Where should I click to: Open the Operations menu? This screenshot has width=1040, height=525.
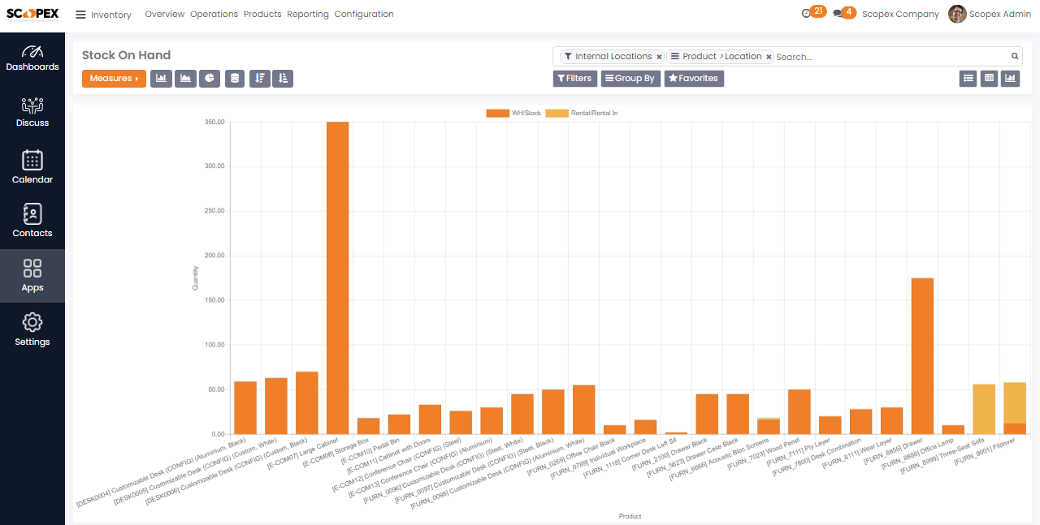point(214,15)
